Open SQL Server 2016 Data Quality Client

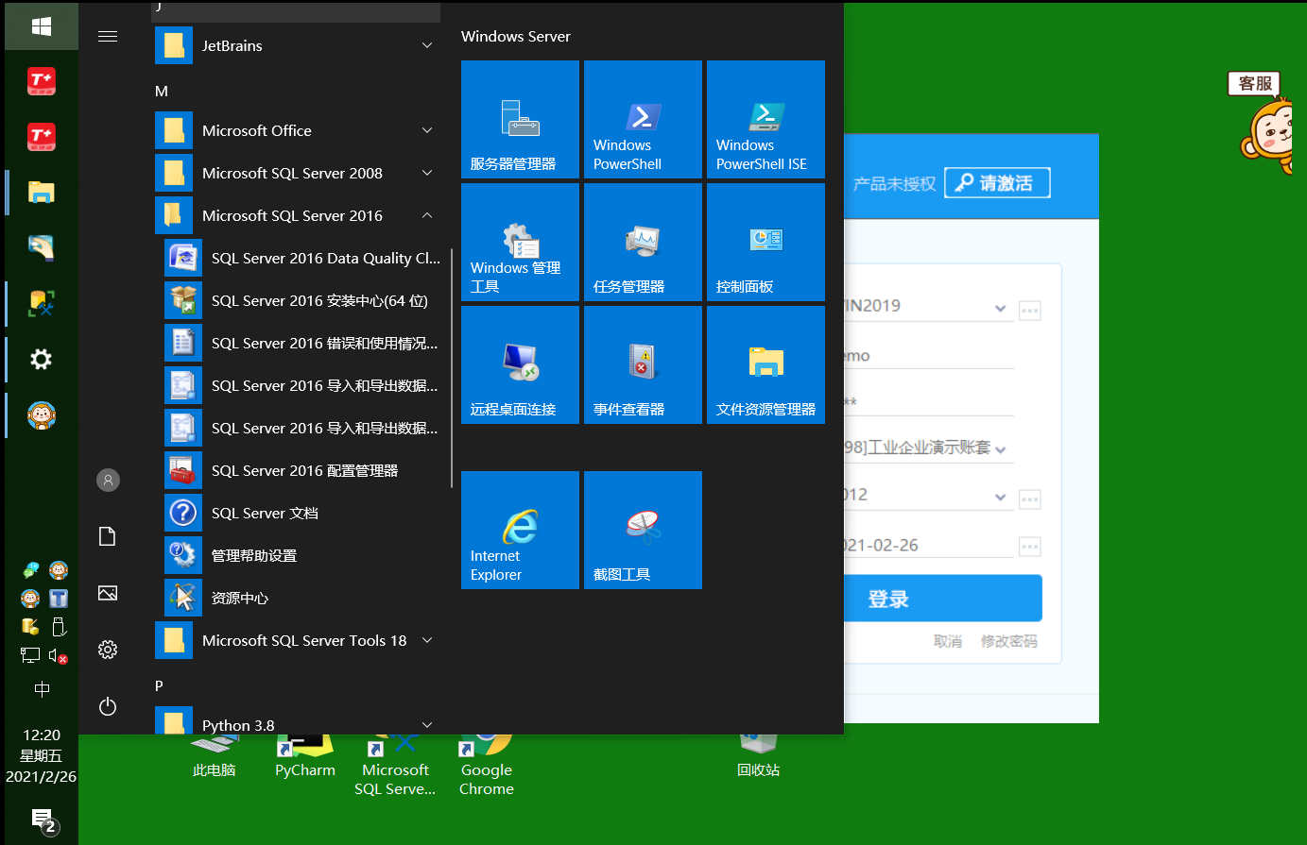tap(301, 258)
